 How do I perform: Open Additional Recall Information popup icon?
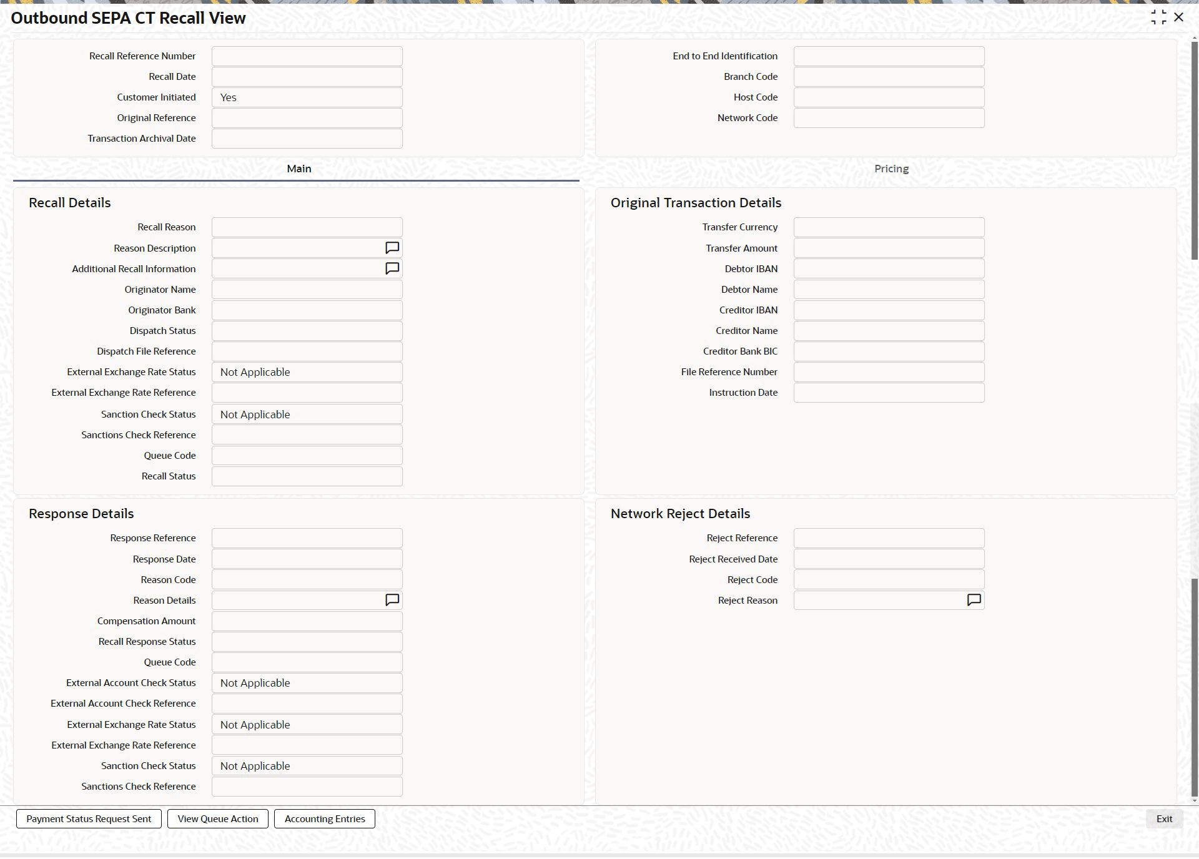392,268
